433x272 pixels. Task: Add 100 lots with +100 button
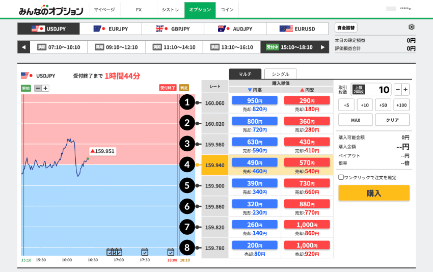coord(401,105)
